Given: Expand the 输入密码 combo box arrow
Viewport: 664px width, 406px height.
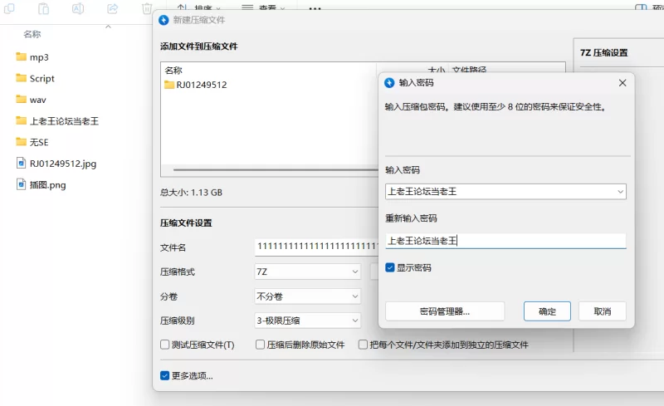Looking at the screenshot, I should click(619, 192).
